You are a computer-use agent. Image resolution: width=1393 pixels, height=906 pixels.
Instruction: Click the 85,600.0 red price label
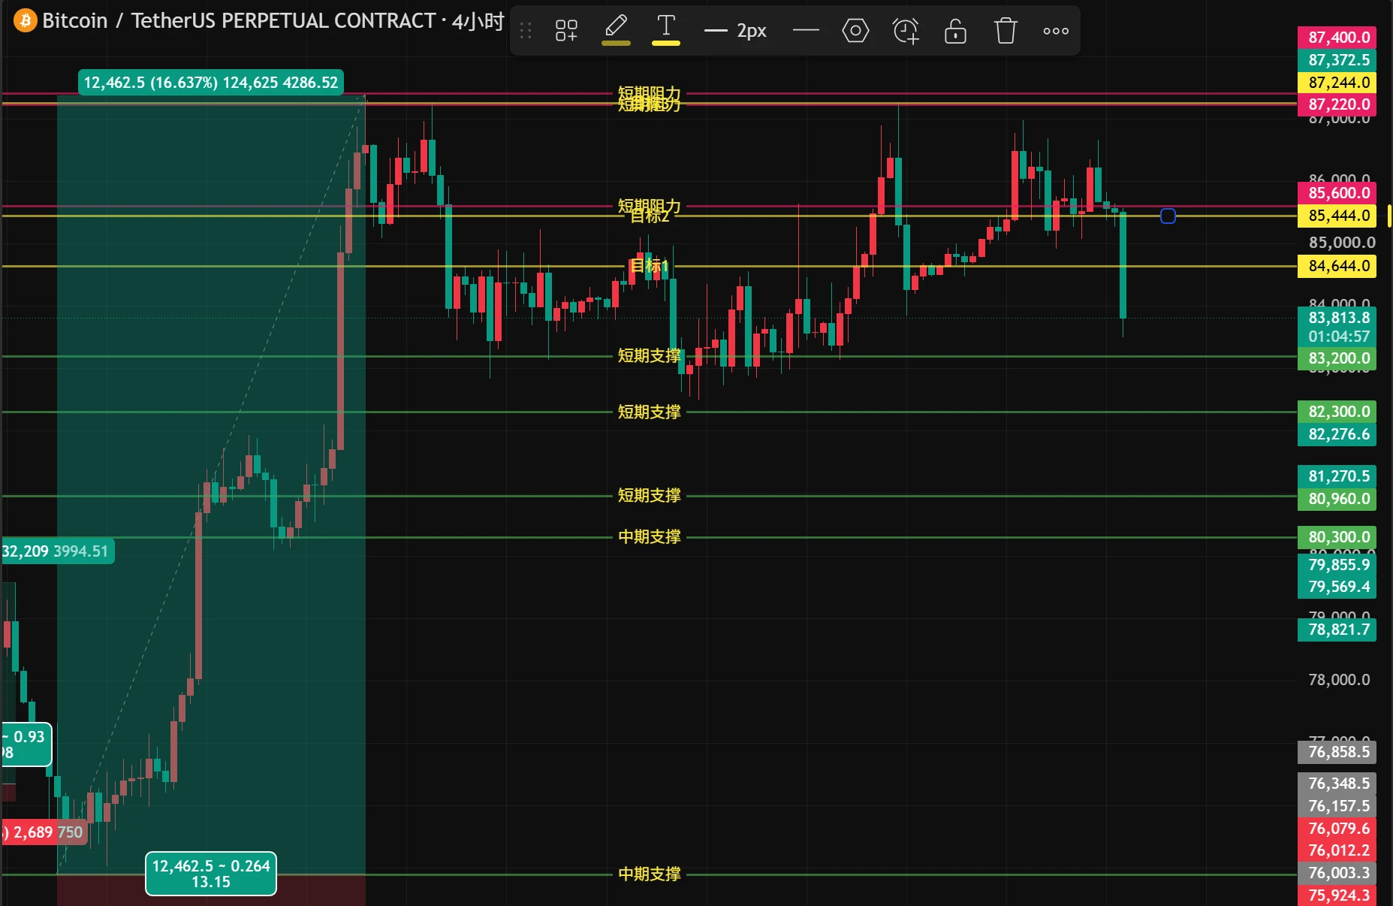click(x=1337, y=193)
